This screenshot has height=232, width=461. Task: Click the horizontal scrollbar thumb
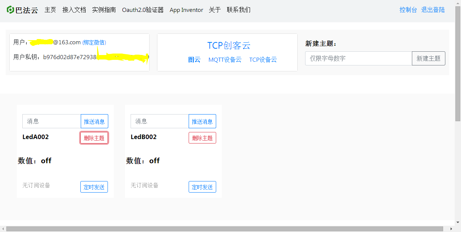tap(225, 229)
